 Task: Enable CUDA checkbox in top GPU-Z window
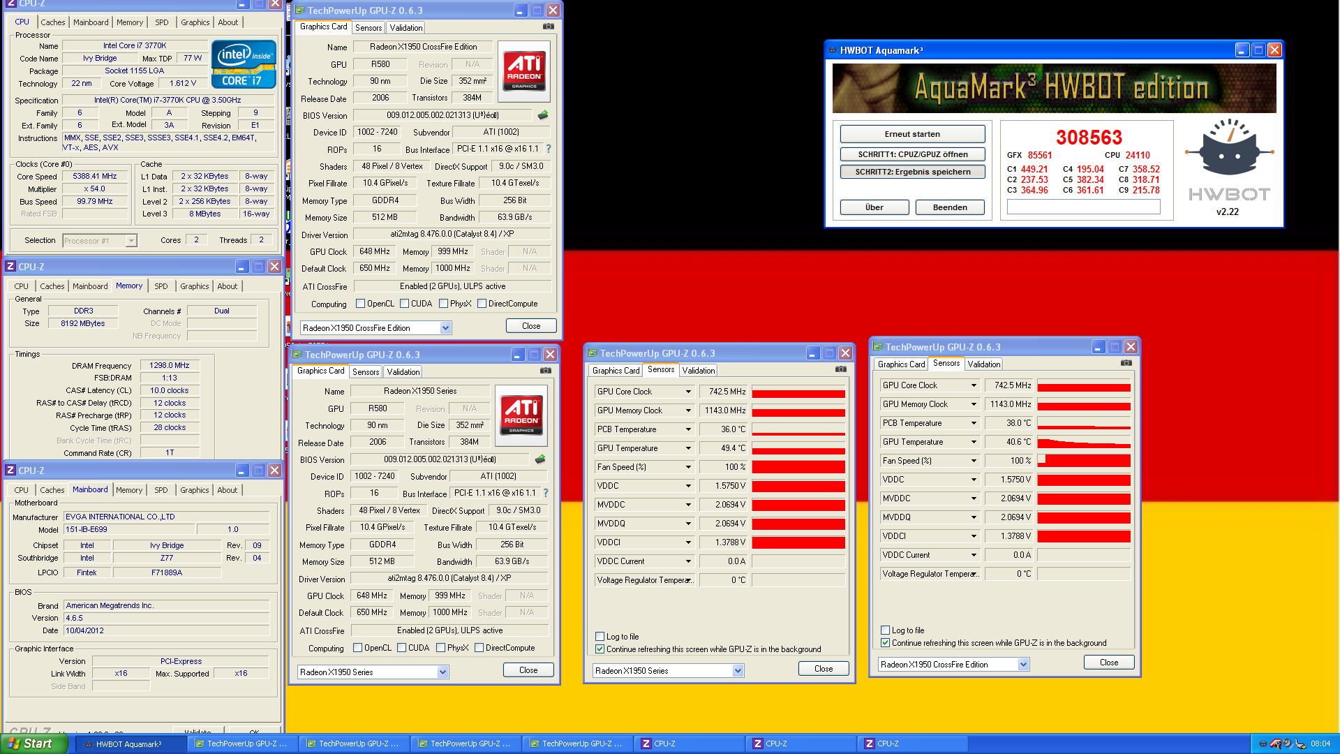coord(404,304)
